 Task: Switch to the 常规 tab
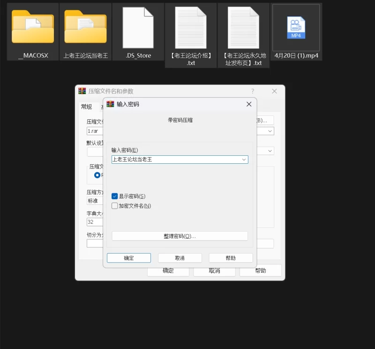click(86, 107)
